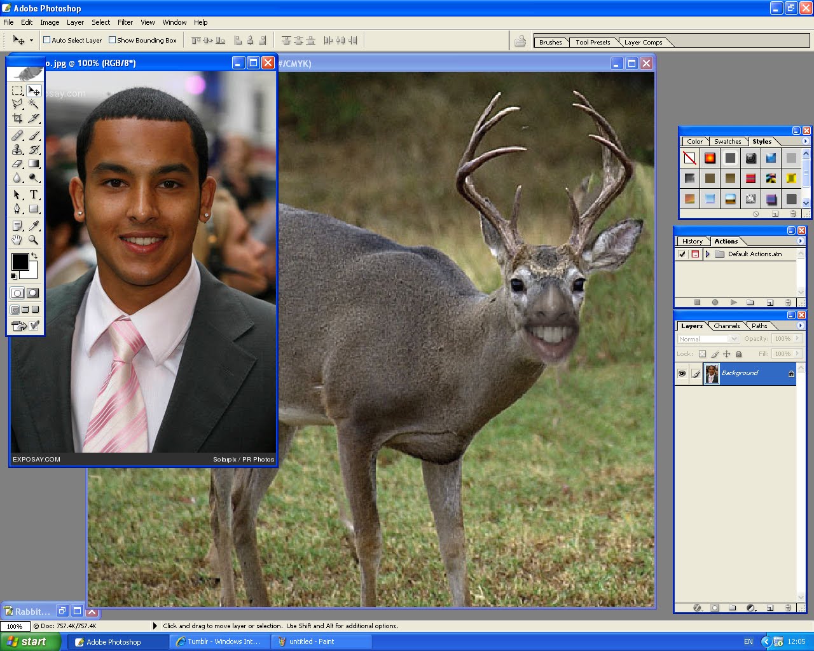Toggle Default Actions item on/off checkmark
The image size is (814, 651).
click(682, 254)
